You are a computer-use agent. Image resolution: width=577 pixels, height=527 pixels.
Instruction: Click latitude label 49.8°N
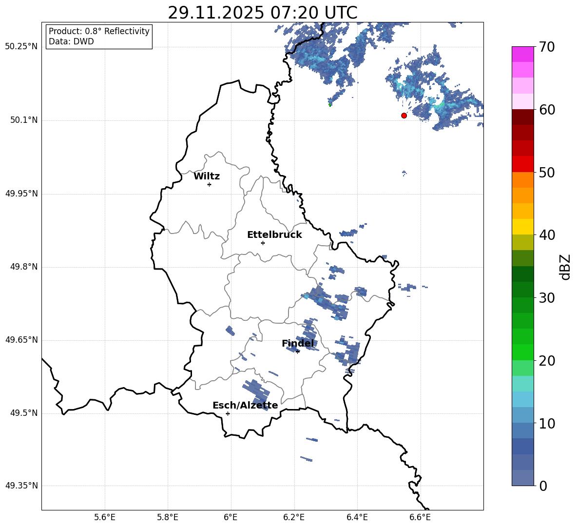click(24, 267)
